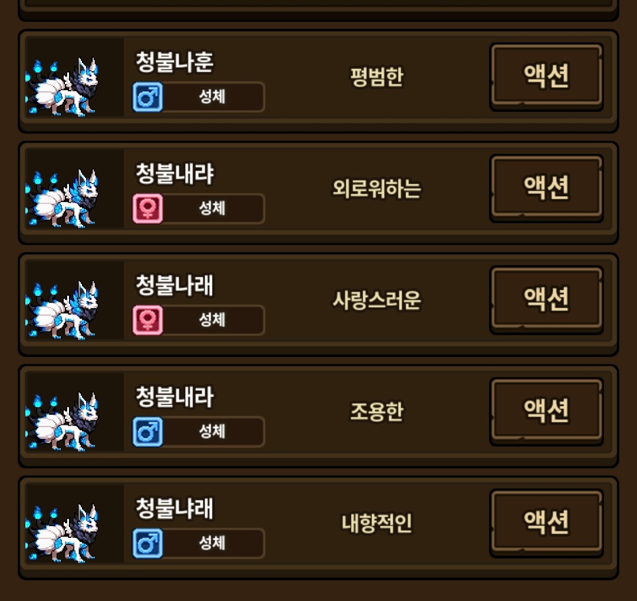This screenshot has width=637, height=601.
Task: Open 액션 for the 평범한 dragon
Action: pyautogui.click(x=546, y=76)
